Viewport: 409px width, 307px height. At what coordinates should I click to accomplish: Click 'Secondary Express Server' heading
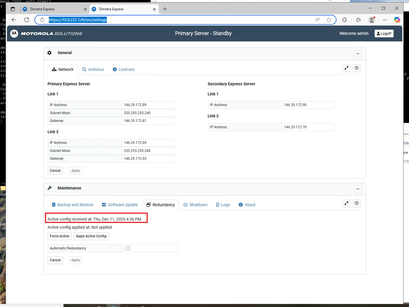[231, 84]
